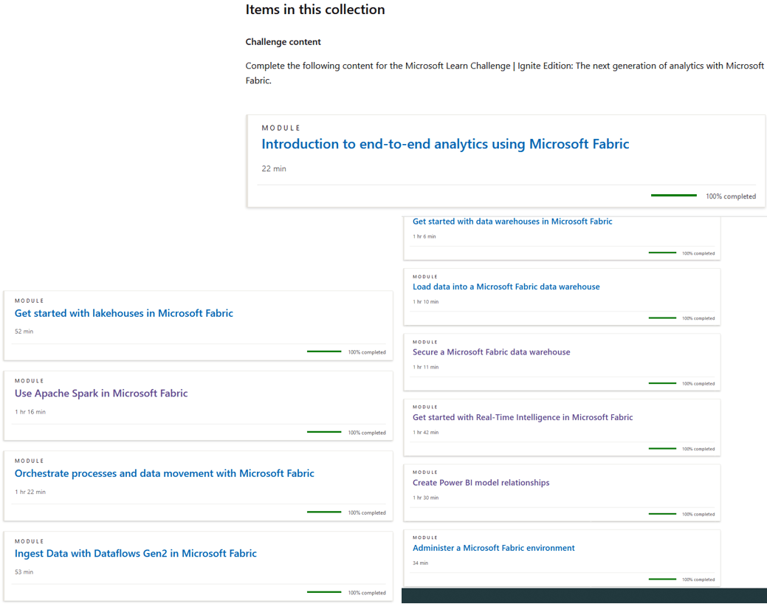This screenshot has height=604, width=767.
Task: Open Introduction to end-to-end analytics module
Action: click(445, 144)
